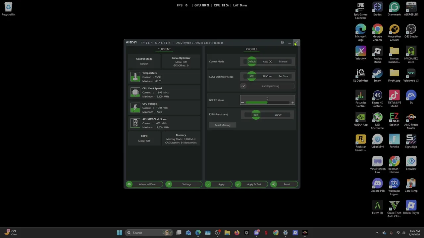
Task: Click the Reset profile button
Action: pyautogui.click(x=284, y=184)
